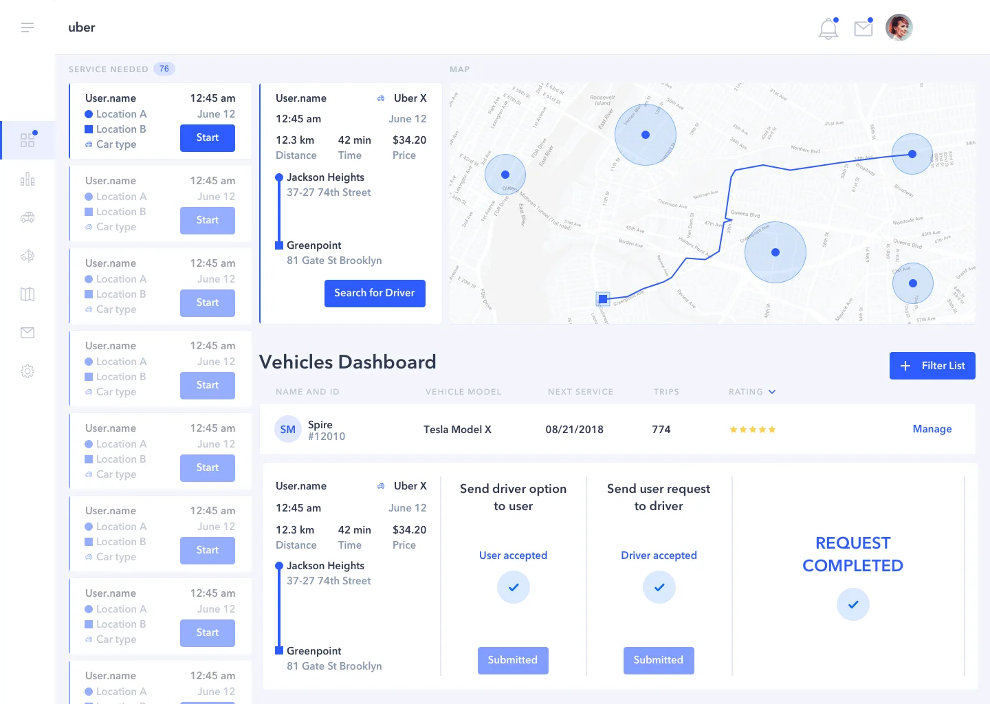Image resolution: width=990 pixels, height=704 pixels.
Task: Click the Driver accepted checkmark circle
Action: tap(659, 587)
